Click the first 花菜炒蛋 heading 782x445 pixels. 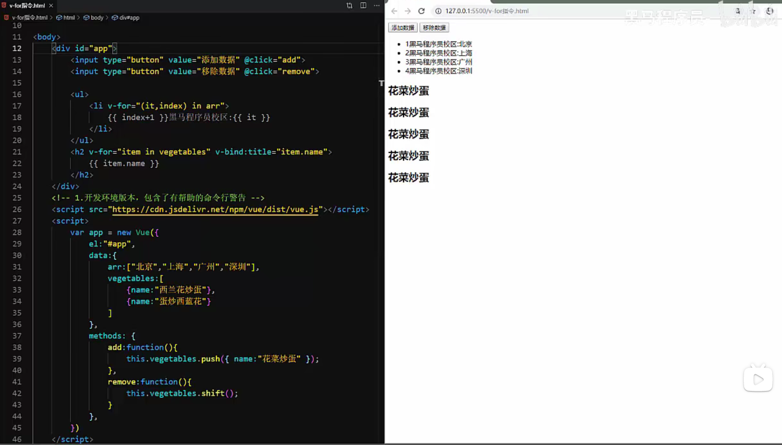coord(408,91)
